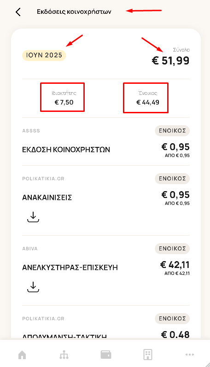The width and height of the screenshot is (210, 367).
Task: Tap the ΕΝΟΙΚΟΣ tag on ASSSS entry
Action: (172, 131)
